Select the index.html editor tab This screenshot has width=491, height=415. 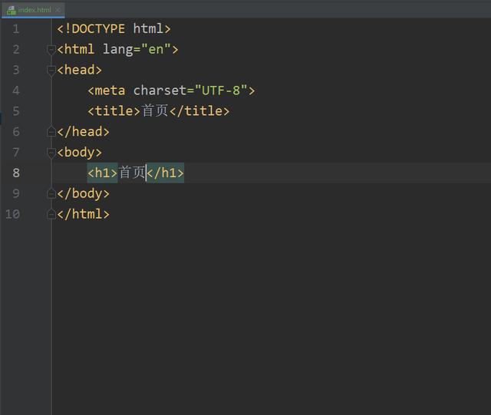(x=33, y=10)
